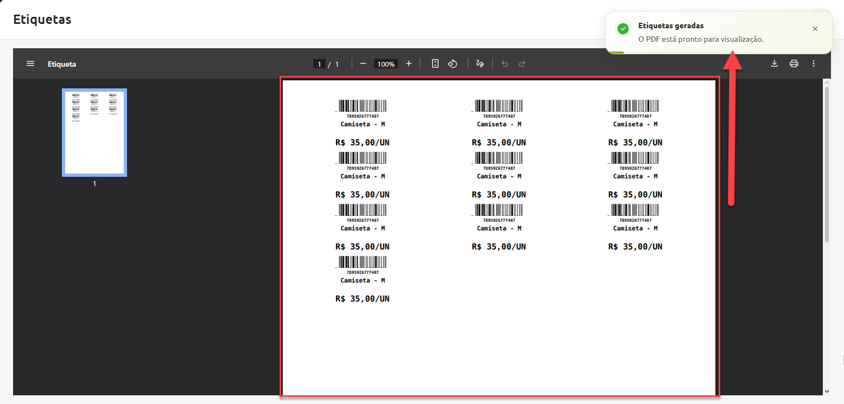Download the Etiqueta PDF
The image size is (844, 404).
[775, 64]
